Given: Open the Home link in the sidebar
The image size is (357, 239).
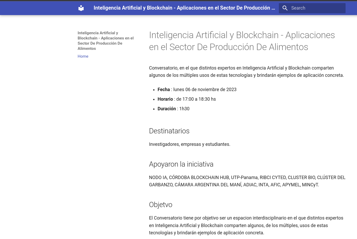Looking at the screenshot, I should [83, 56].
